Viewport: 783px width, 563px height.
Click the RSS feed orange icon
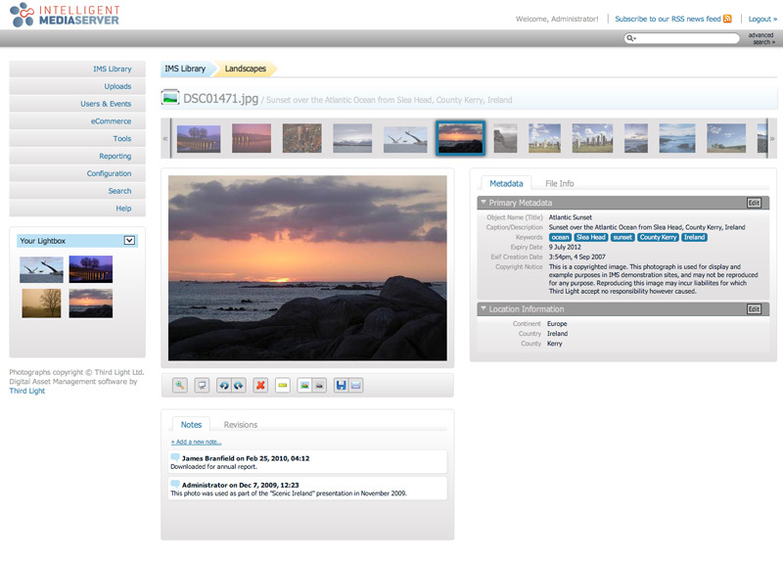pyautogui.click(x=727, y=19)
